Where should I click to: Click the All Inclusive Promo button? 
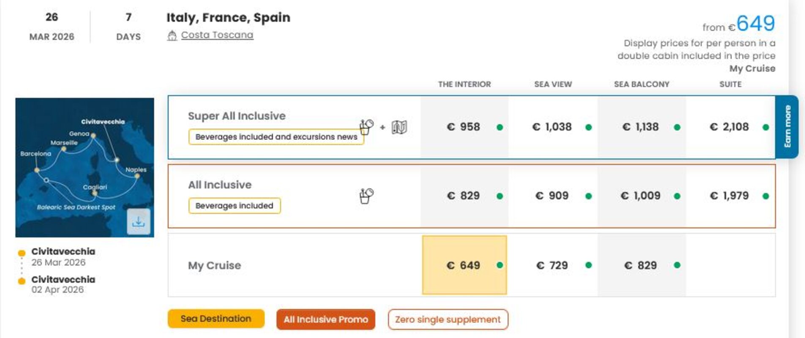(325, 319)
